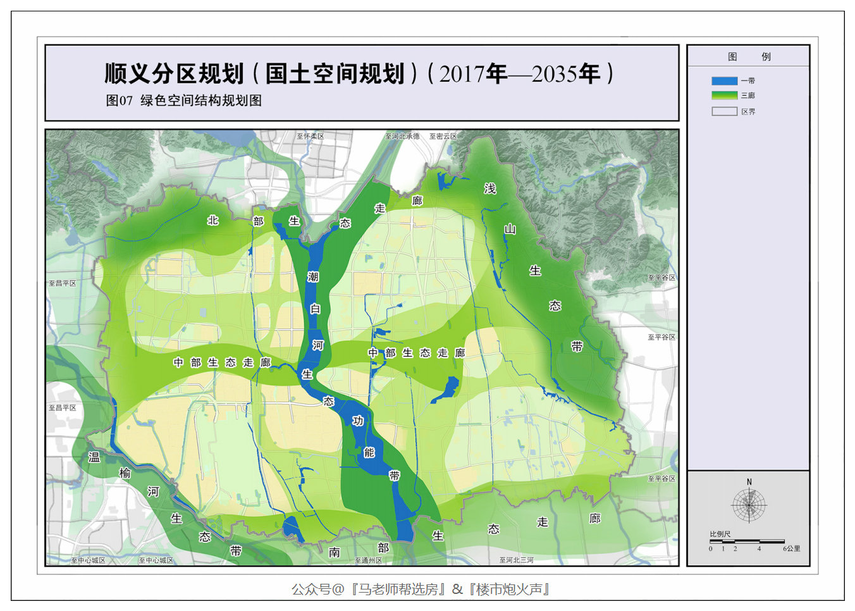Image resolution: width=855 pixels, height=611 pixels.
Task: Click the 至密云区 direction label
Action: [443, 137]
